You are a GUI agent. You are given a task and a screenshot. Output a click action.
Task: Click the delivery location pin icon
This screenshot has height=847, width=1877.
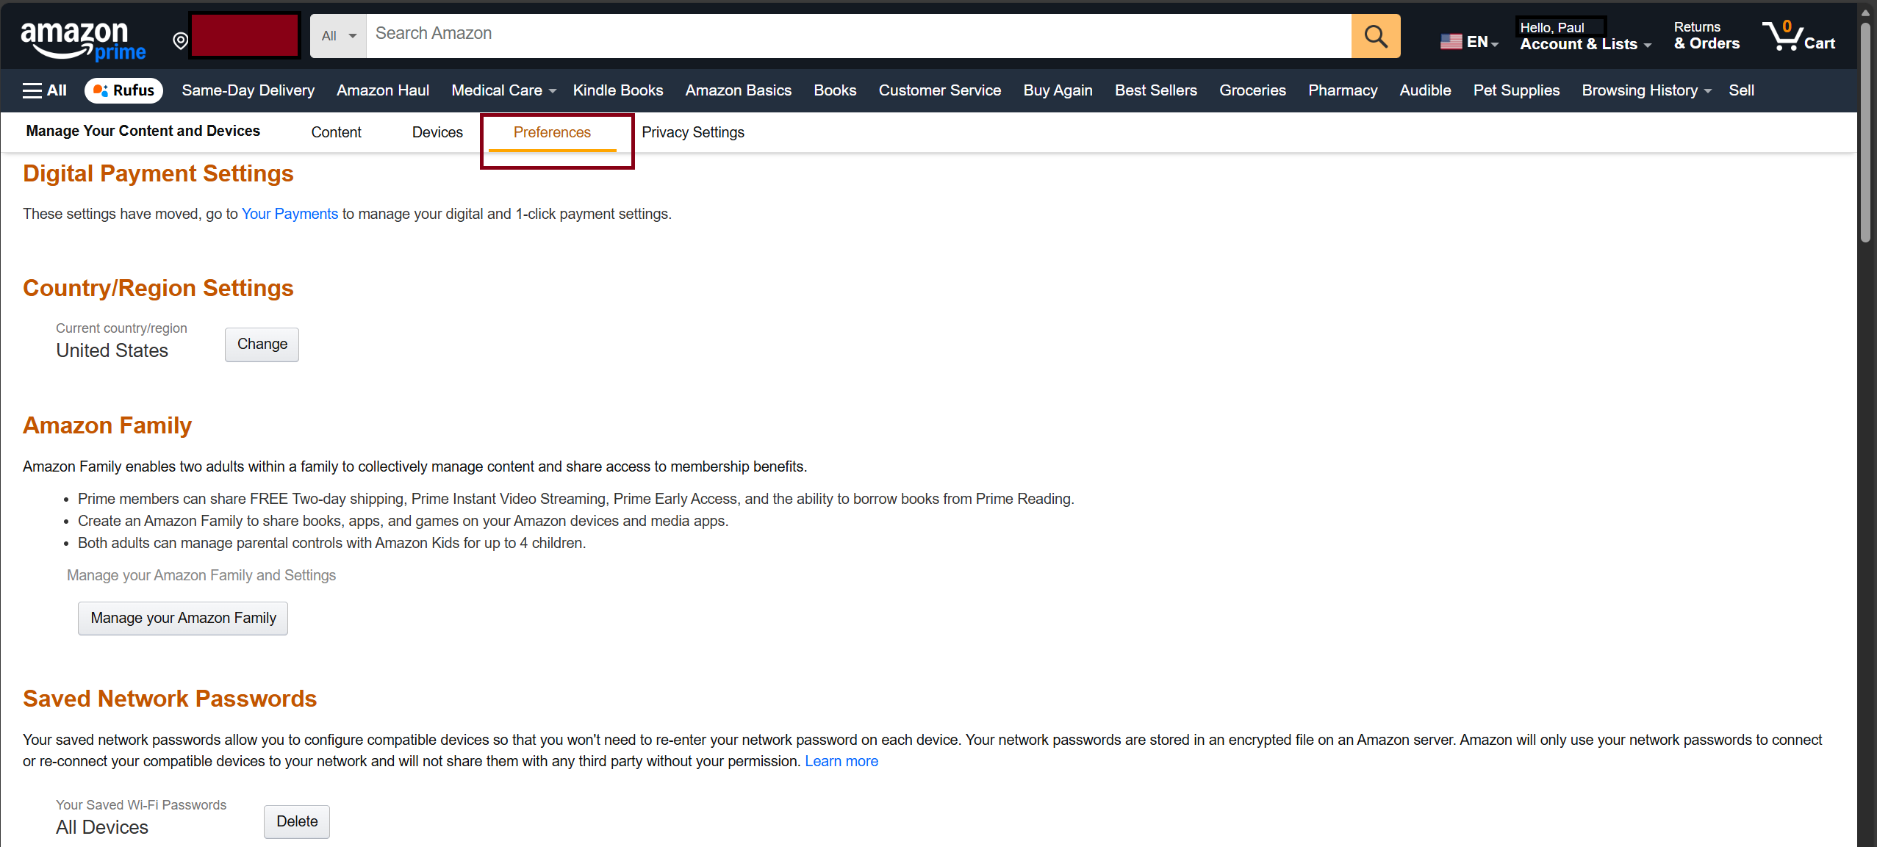point(180,40)
